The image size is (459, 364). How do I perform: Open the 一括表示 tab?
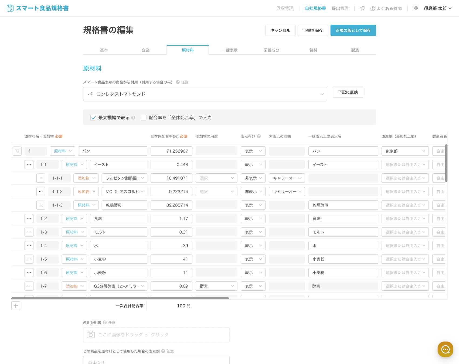tap(229, 50)
